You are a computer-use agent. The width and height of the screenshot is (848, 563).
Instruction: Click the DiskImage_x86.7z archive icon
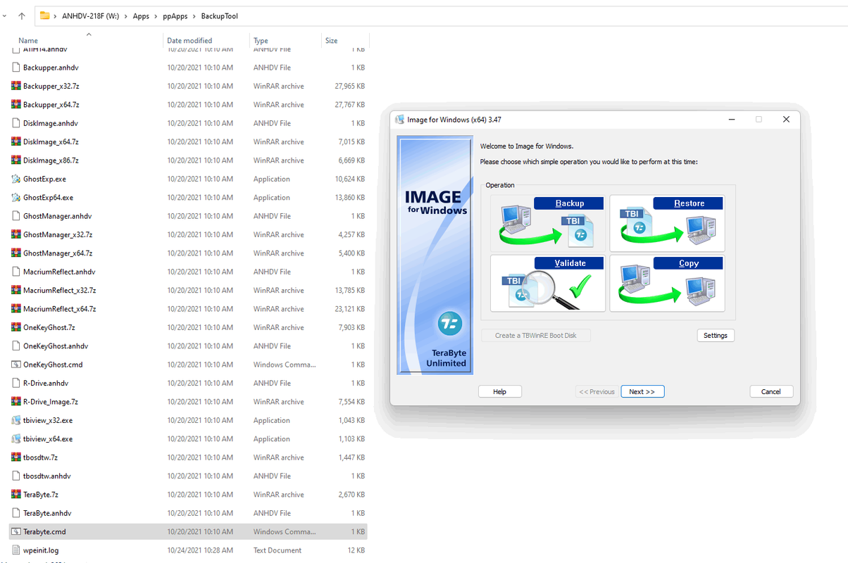tap(16, 160)
